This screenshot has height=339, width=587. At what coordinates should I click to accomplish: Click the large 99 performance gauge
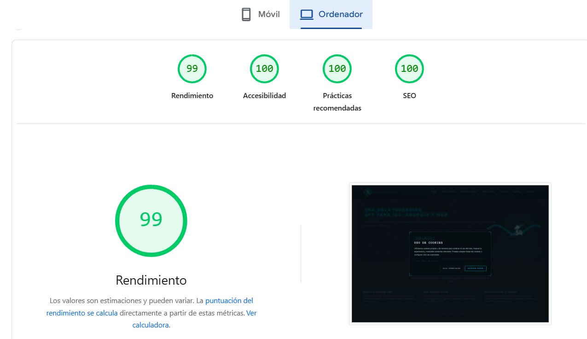click(x=151, y=221)
